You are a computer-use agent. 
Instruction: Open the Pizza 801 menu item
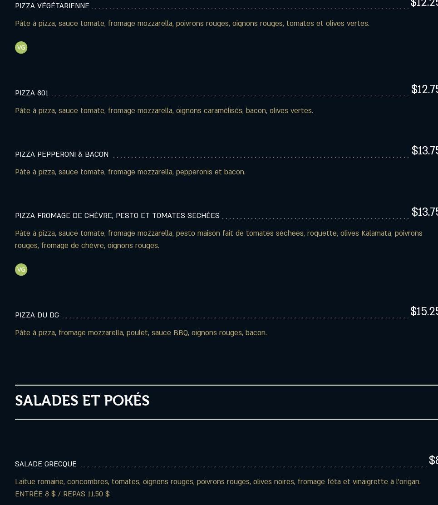(x=32, y=93)
